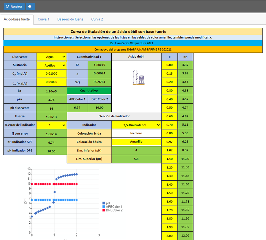Click the pH legend marker in chart

click(104, 203)
